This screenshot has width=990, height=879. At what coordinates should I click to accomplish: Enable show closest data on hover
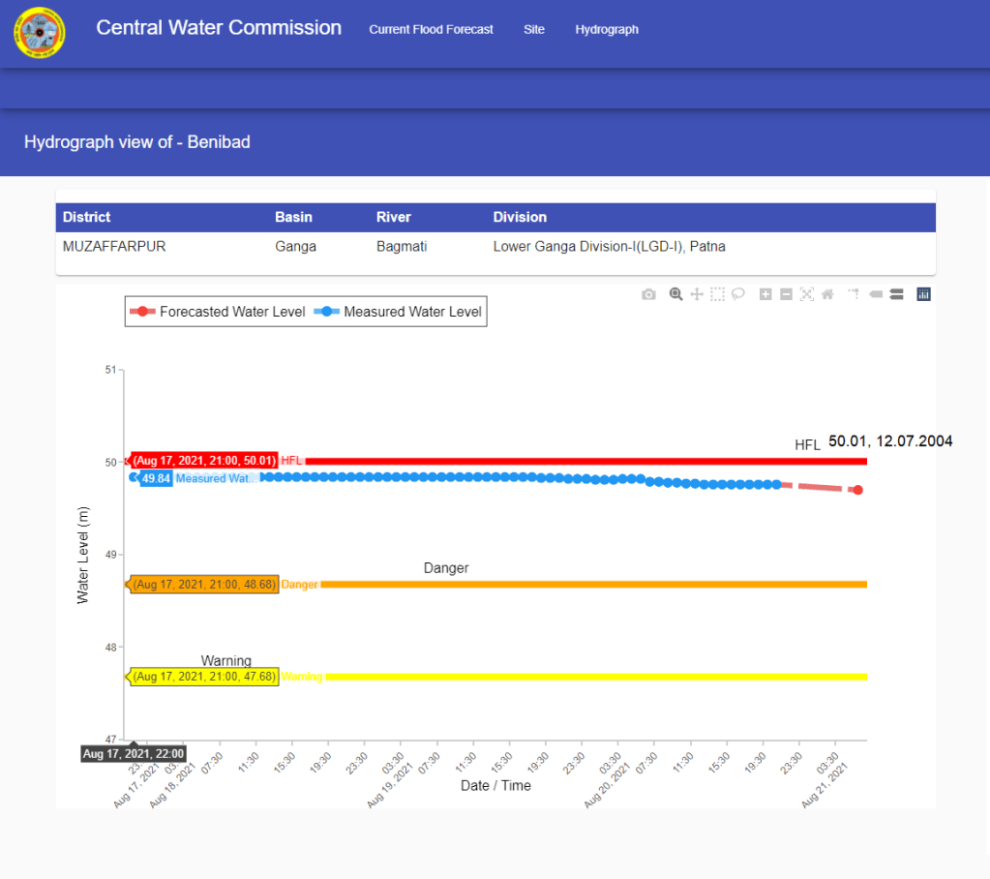[876, 294]
